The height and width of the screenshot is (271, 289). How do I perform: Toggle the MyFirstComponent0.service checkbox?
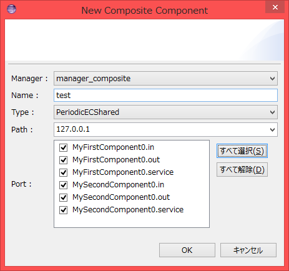(x=63, y=172)
